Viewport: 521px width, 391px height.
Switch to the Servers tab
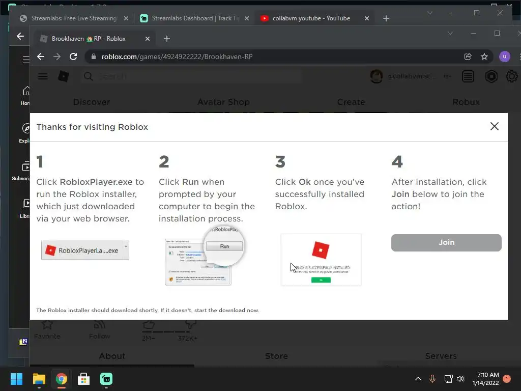[x=441, y=356]
